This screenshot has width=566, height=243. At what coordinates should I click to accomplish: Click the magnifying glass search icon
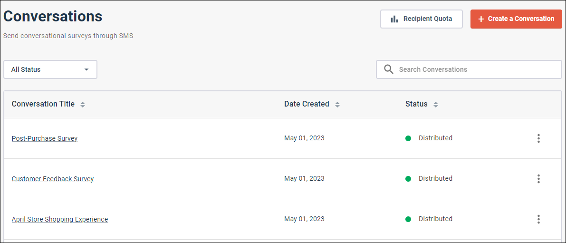[x=389, y=69]
